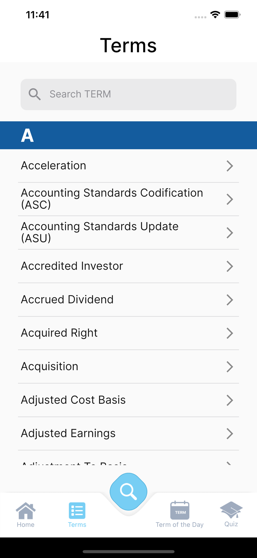Viewport: 257px width, 558px height.
Task: View Accounting Standards Update (ASU) definition
Action: pos(100,232)
